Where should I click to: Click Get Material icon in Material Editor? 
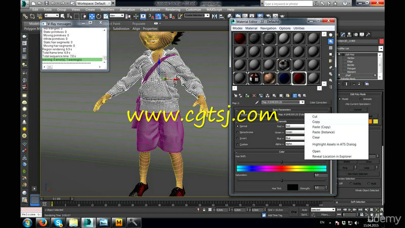coord(235,95)
